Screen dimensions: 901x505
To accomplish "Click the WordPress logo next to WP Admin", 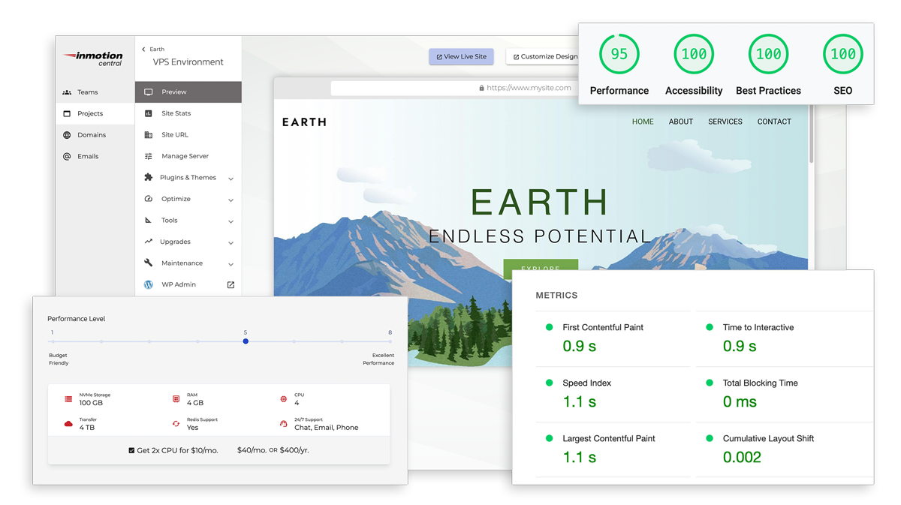I will click(x=148, y=285).
